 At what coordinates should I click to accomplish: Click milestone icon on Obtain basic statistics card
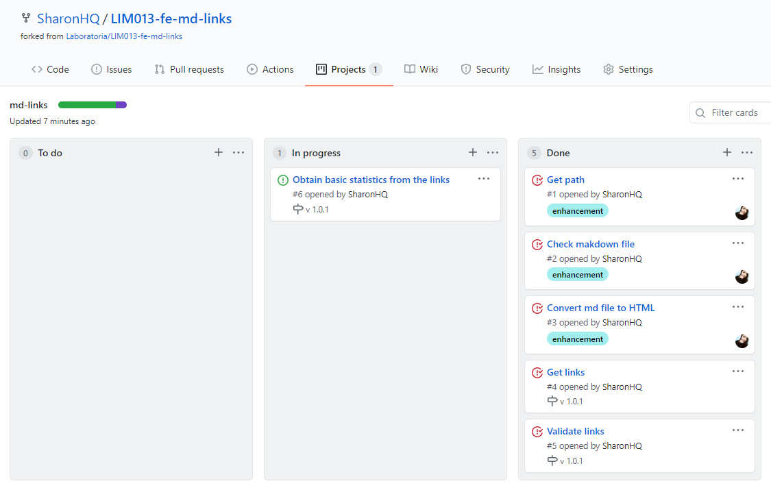(298, 210)
